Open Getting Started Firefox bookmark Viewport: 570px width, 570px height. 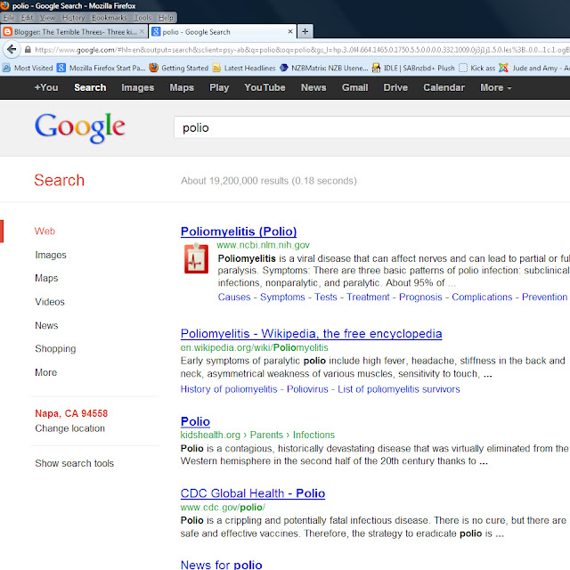click(179, 68)
